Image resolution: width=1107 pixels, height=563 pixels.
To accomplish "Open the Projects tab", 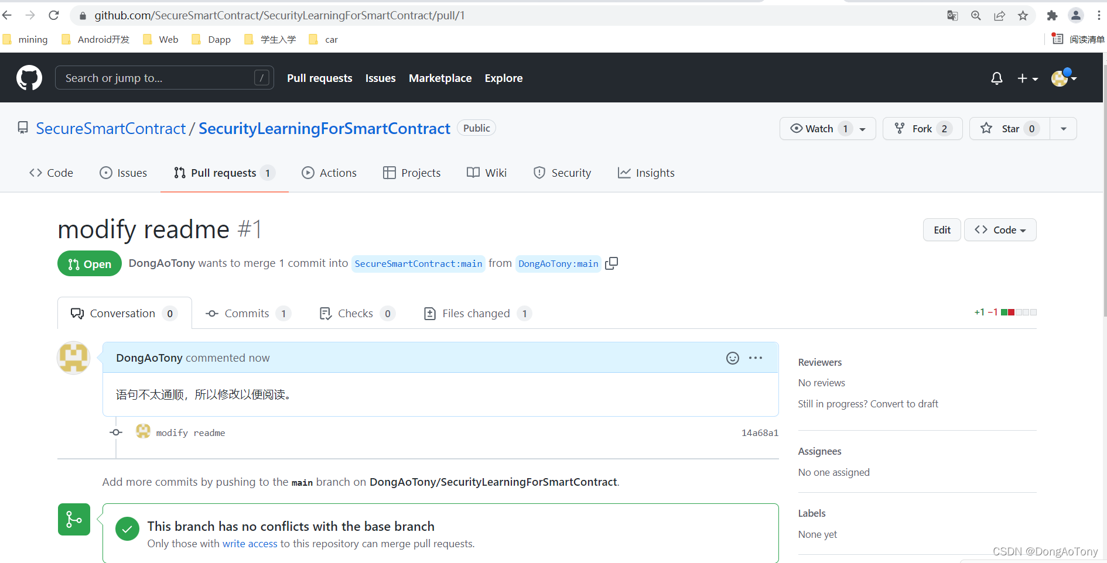I will pyautogui.click(x=412, y=173).
